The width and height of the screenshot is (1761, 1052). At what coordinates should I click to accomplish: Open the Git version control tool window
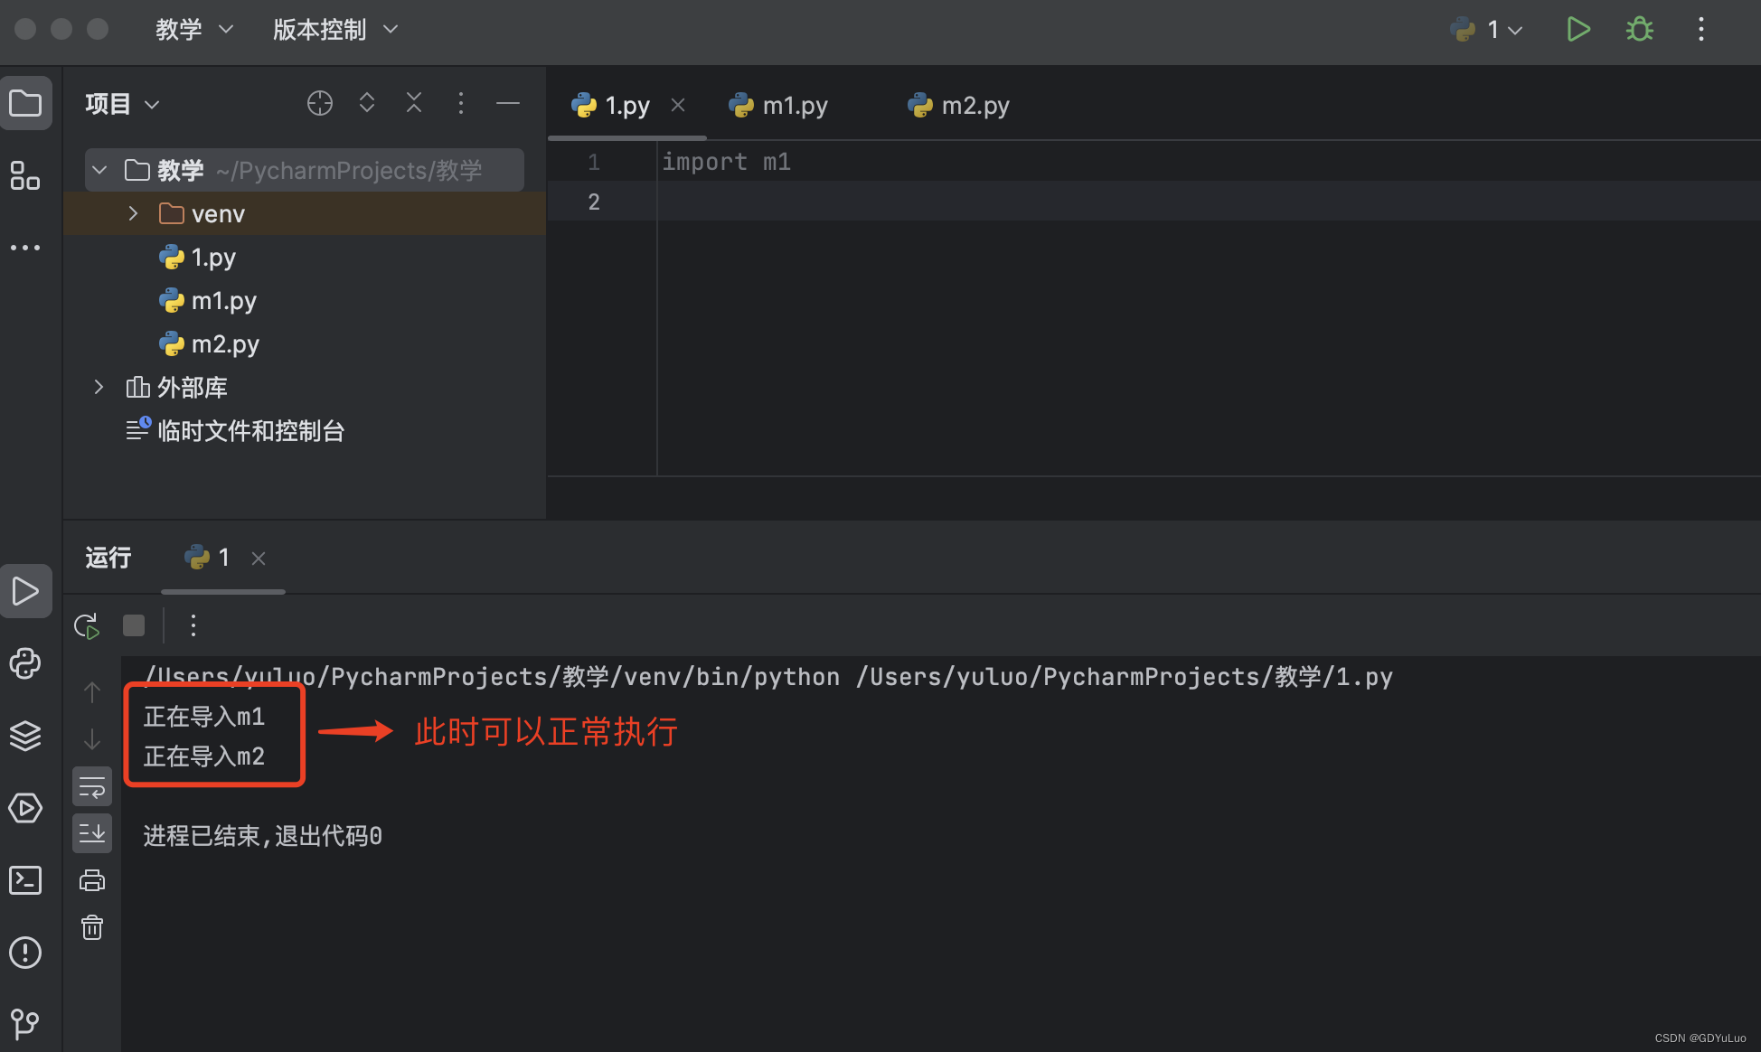[25, 1023]
